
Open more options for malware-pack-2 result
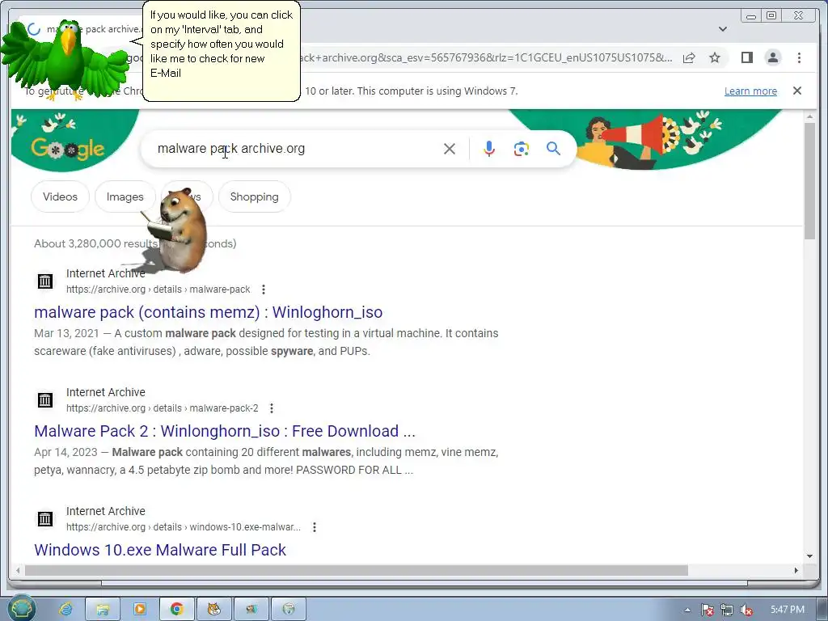pyautogui.click(x=272, y=408)
